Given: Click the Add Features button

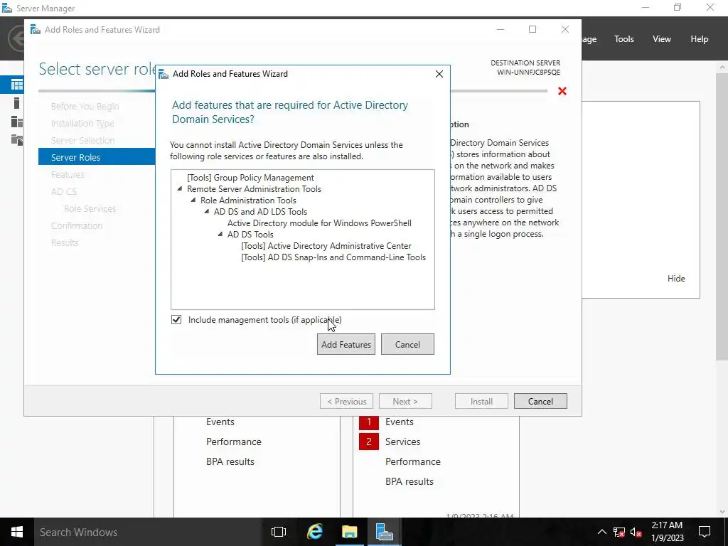Looking at the screenshot, I should point(346,344).
